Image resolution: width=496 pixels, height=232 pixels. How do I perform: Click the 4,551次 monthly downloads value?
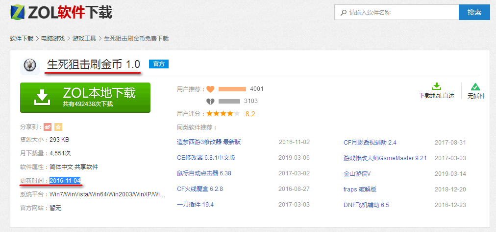(x=60, y=153)
